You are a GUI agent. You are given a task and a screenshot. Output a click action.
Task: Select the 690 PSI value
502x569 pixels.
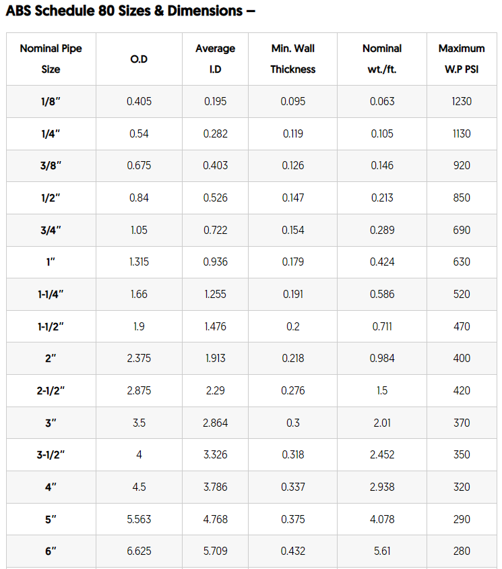click(462, 230)
